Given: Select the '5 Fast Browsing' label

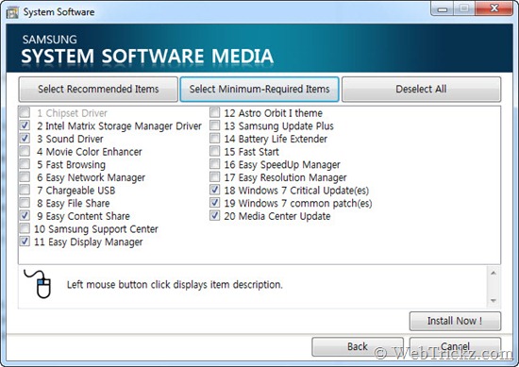Looking at the screenshot, I should 71,165.
